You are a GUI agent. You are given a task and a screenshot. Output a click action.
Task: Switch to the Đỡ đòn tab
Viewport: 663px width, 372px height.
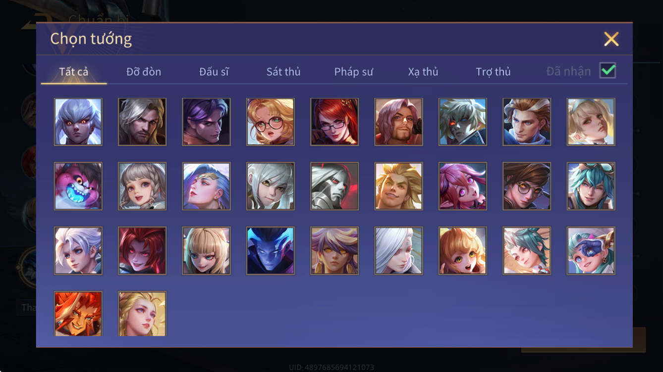(x=144, y=72)
